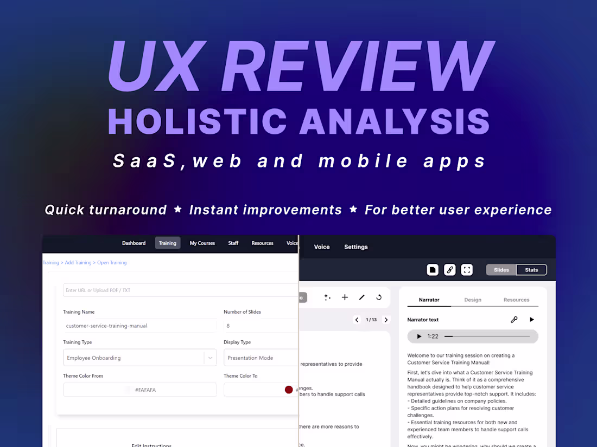Edit narrator text using the pen icon
The width and height of the screenshot is (597, 447).
click(x=514, y=319)
